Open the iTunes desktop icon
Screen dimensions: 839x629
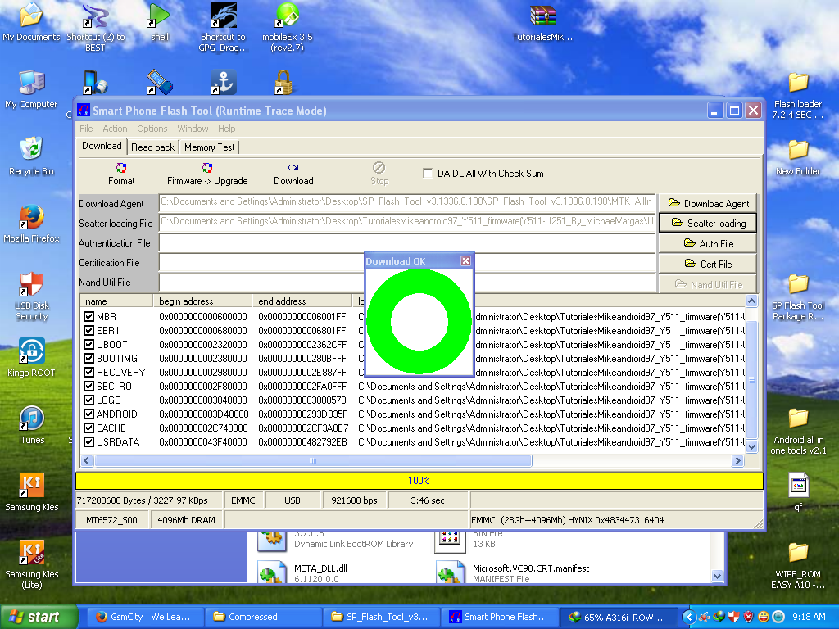click(x=31, y=419)
